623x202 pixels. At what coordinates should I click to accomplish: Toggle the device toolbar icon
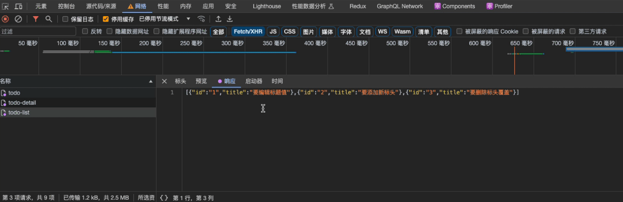click(19, 6)
